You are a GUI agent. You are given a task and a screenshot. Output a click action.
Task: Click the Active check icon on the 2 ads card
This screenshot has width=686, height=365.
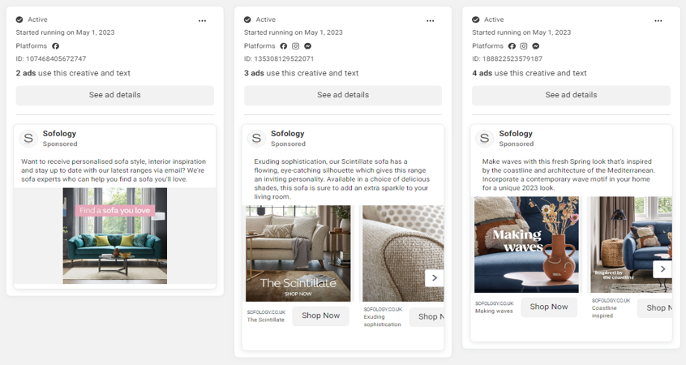tap(19, 19)
